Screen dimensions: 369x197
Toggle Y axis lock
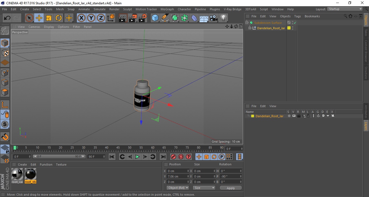pyautogui.click(x=91, y=18)
